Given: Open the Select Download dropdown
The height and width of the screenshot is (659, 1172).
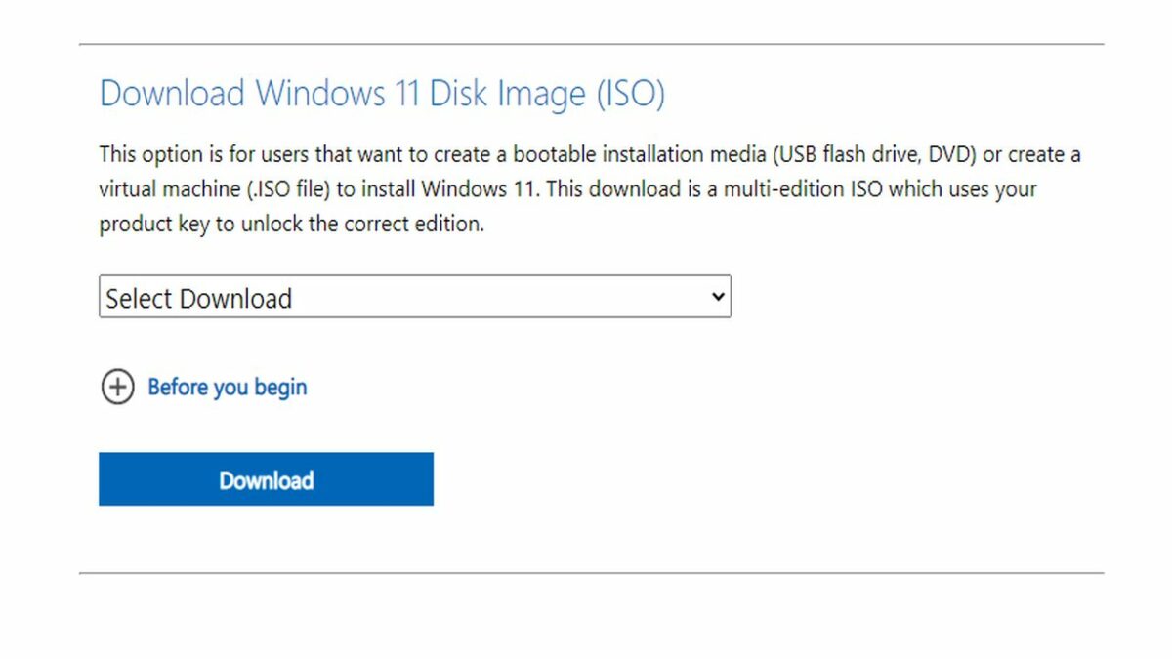Looking at the screenshot, I should pos(414,297).
